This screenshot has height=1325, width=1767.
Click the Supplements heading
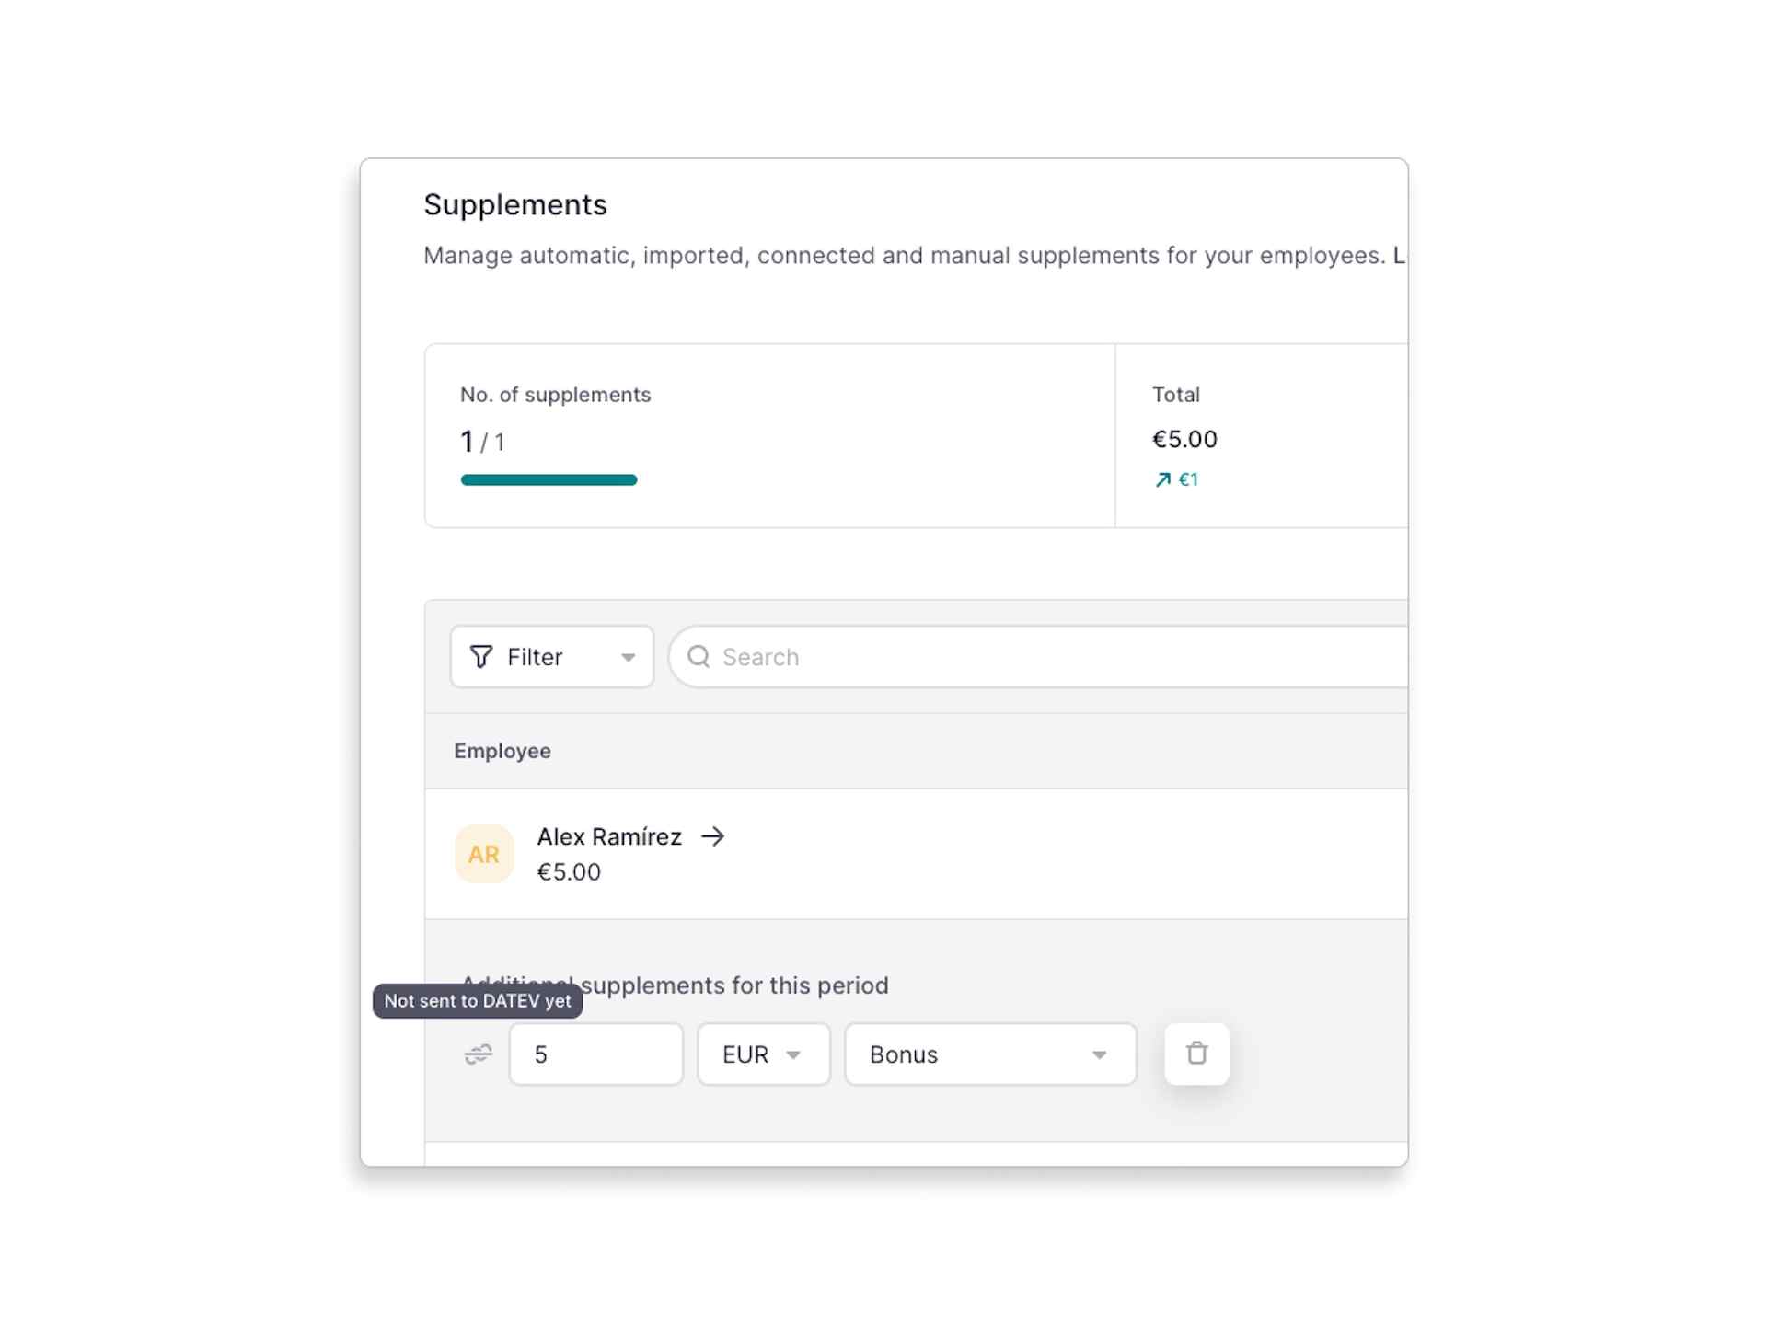[x=515, y=204]
